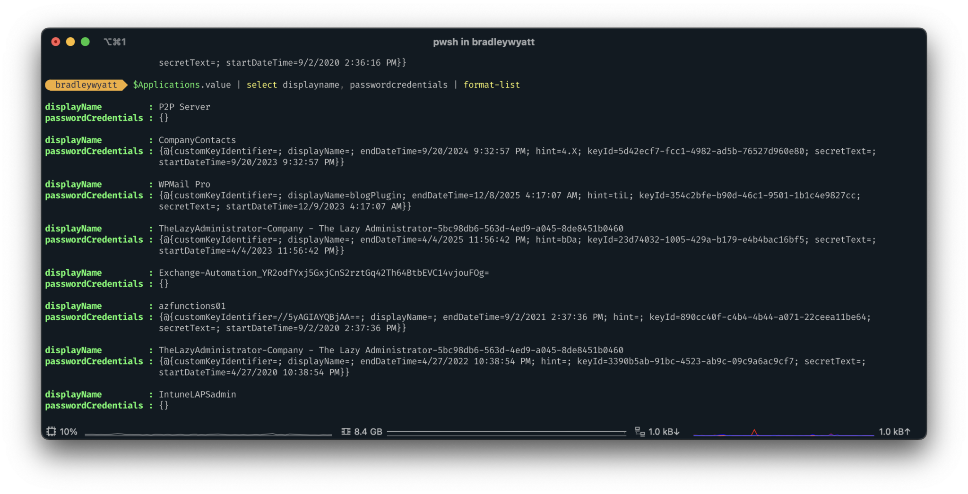The width and height of the screenshot is (968, 494).
Task: Click the 'format-list' cmdlet text
Action: [492, 85]
